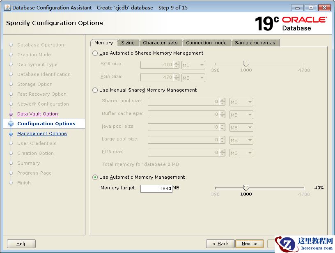Select Use Manual Shared Memory Management
Image resolution: width=335 pixels, height=253 pixels.
tap(95, 90)
